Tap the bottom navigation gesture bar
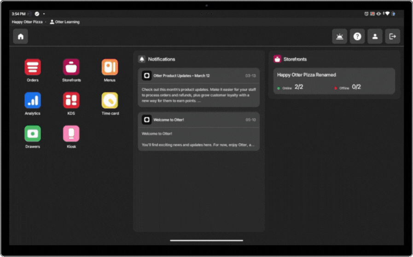The height and width of the screenshot is (257, 413). tap(206, 240)
